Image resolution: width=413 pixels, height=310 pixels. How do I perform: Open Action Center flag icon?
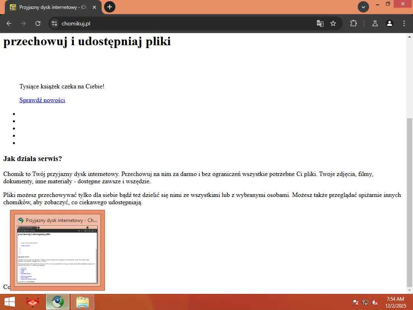tap(355, 302)
